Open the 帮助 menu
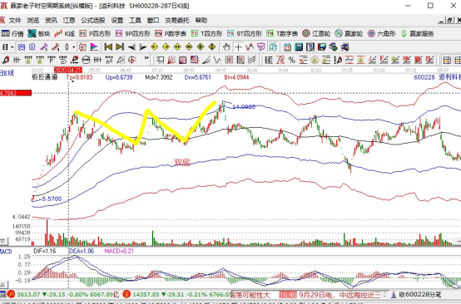This screenshot has width=461, height=304. (201, 20)
